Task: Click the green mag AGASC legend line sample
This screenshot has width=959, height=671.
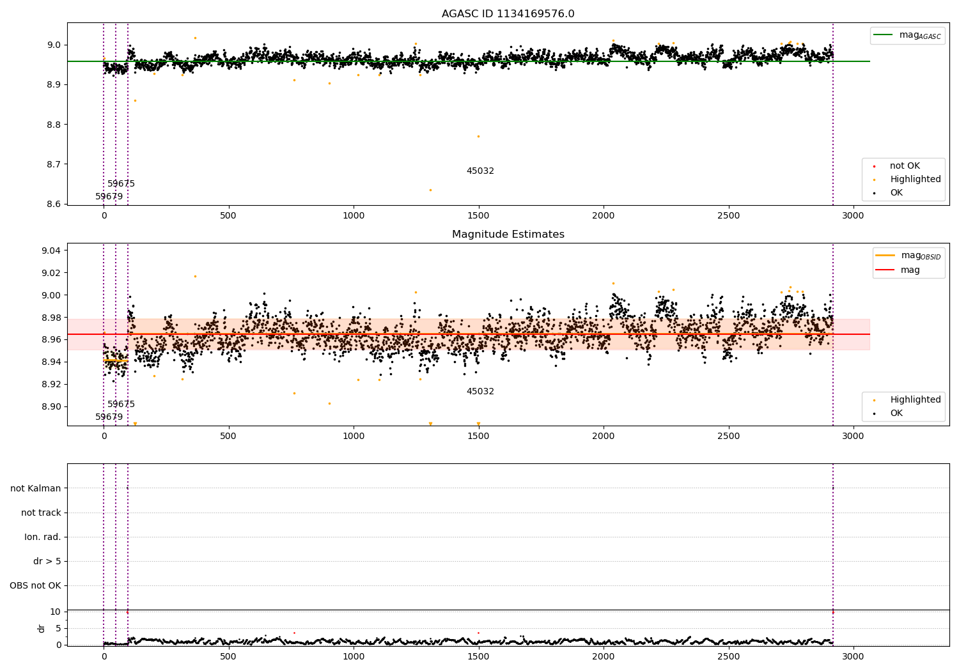Action: [884, 35]
